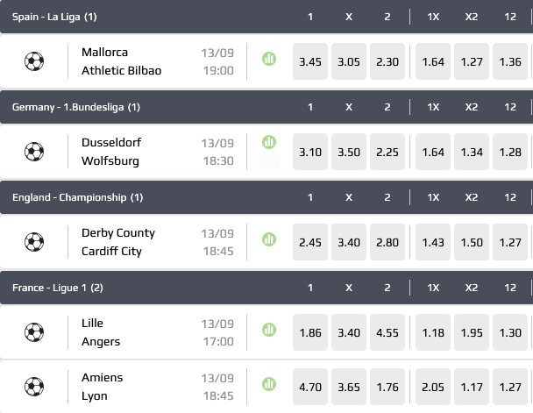The height and width of the screenshot is (413, 533).
Task: Open the Lille vs Angers match link
Action: (101, 332)
